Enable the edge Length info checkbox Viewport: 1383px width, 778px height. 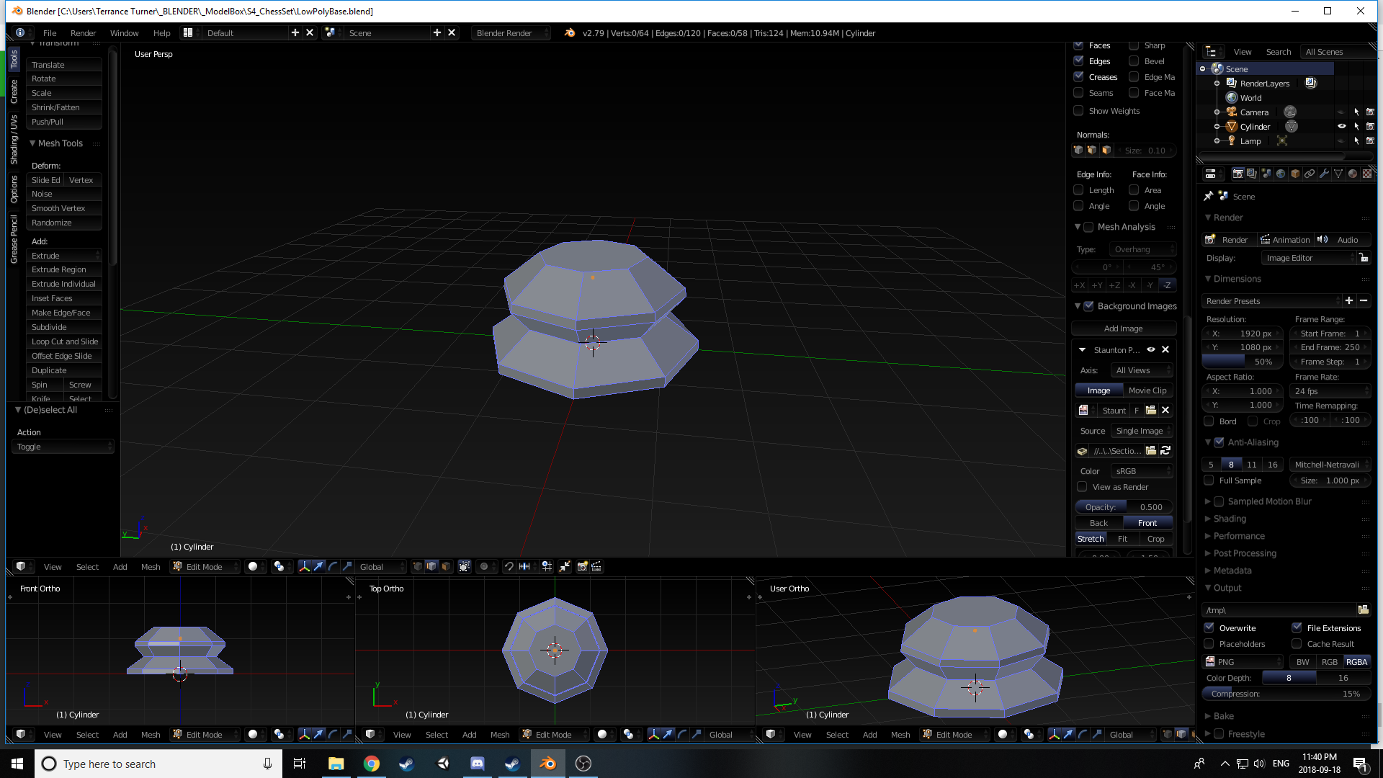click(x=1078, y=189)
